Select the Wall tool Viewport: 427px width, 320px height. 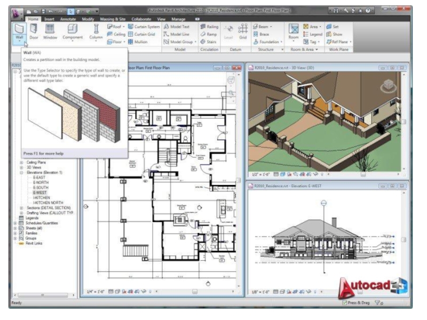[19, 33]
